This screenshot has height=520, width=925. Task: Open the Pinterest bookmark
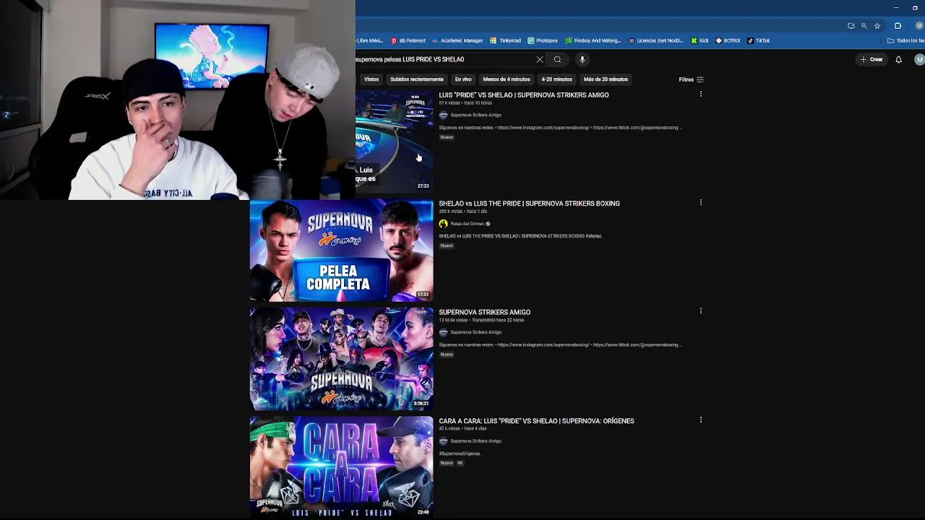tap(408, 40)
